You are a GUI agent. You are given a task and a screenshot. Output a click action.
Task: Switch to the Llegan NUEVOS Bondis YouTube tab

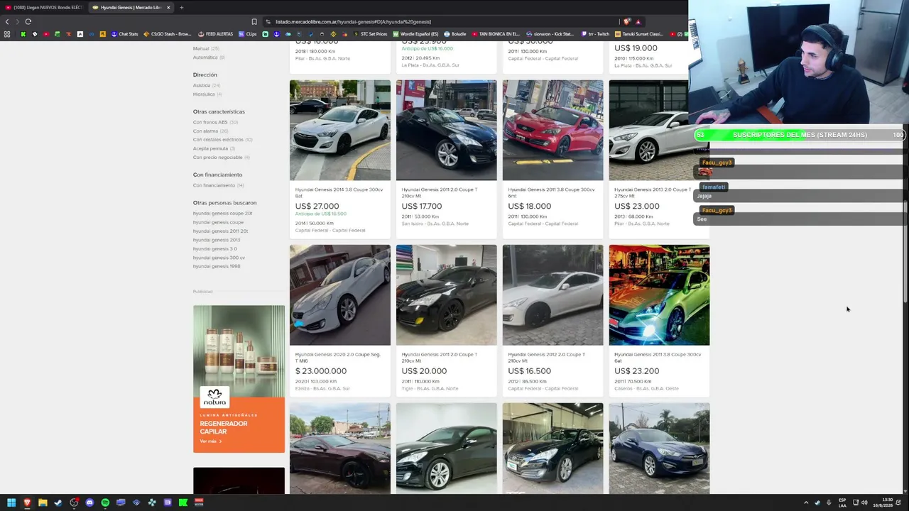[43, 7]
